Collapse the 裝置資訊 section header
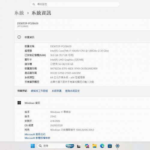Image resolution: width=150 pixels, height=150 pixels. click(x=82, y=37)
